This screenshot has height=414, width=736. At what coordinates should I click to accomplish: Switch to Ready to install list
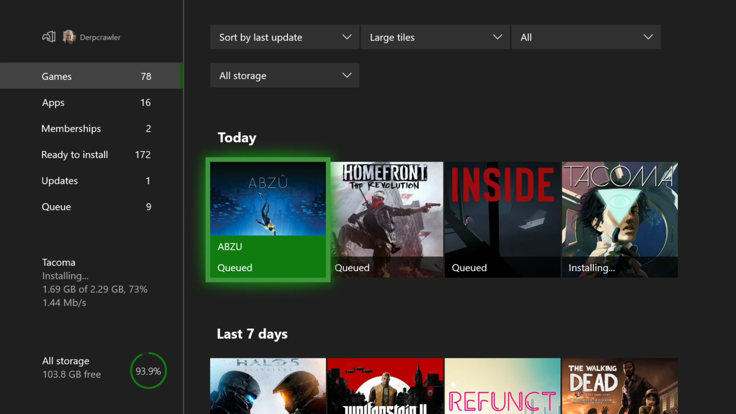[91, 155]
